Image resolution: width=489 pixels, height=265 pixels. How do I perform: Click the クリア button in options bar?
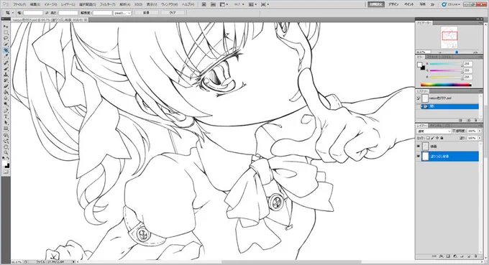pyautogui.click(x=173, y=13)
